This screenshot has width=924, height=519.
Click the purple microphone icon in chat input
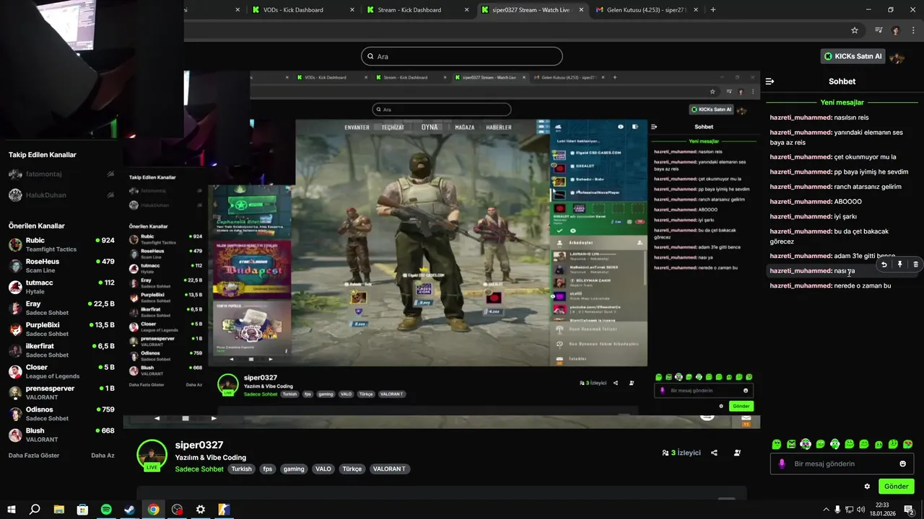[x=782, y=463]
